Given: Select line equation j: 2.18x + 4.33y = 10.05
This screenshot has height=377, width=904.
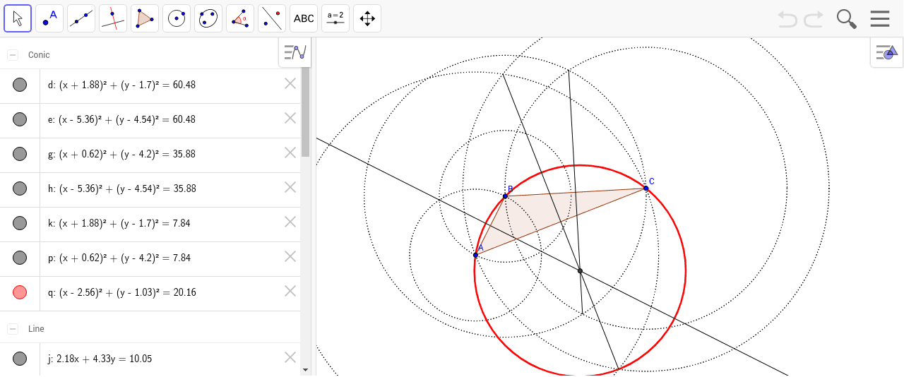Looking at the screenshot, I should pyautogui.click(x=100, y=359).
